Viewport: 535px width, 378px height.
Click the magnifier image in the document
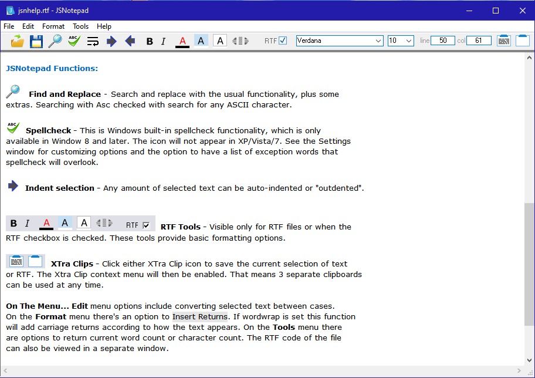[13, 92]
